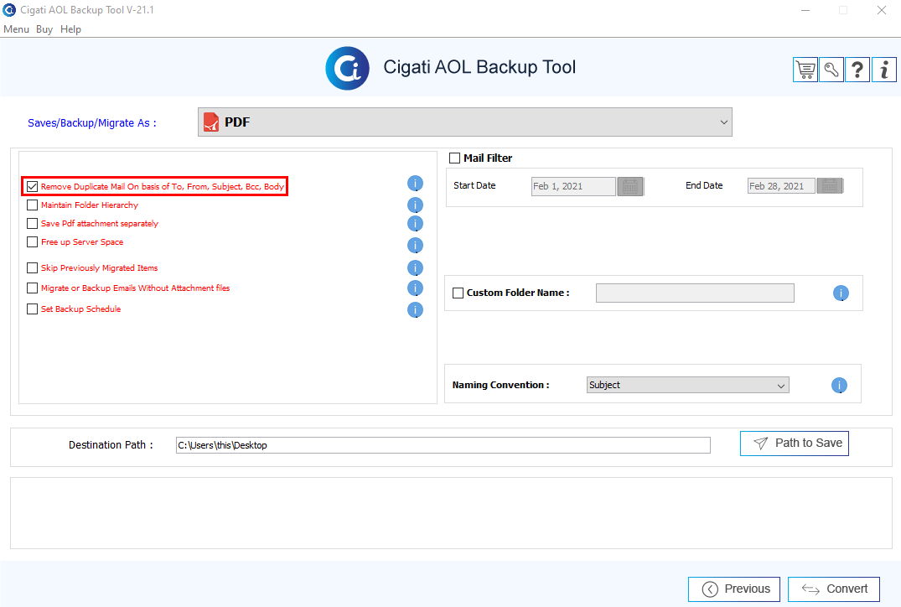Turn on the Mail Filter checkbox
Screen dimensions: 901x607
[x=454, y=158]
